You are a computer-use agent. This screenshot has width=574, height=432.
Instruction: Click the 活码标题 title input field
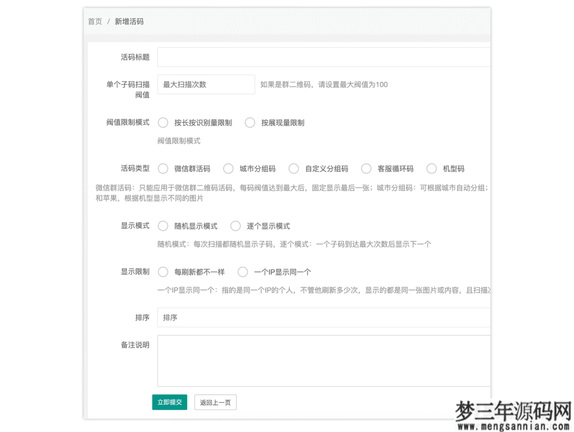(x=320, y=57)
